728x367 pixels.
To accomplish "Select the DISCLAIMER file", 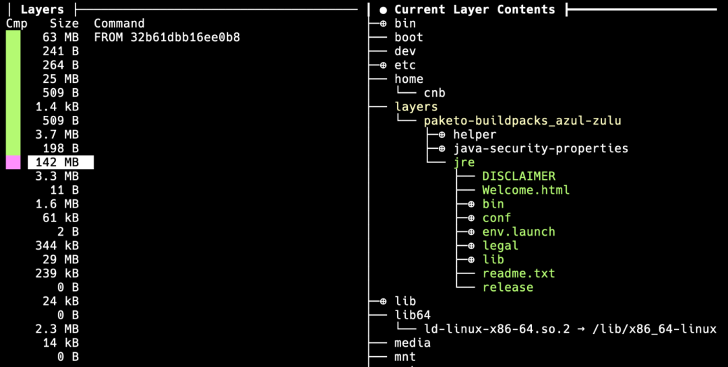I will 518,176.
